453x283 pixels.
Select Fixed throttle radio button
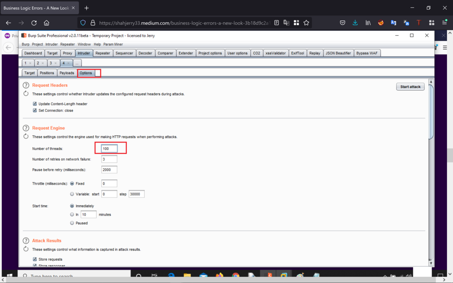coord(72,184)
